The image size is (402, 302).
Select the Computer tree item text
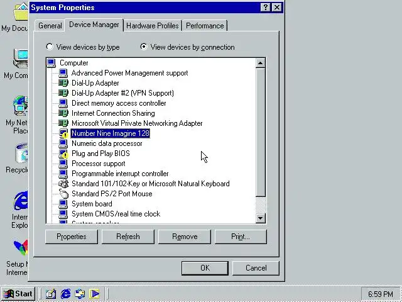click(74, 63)
